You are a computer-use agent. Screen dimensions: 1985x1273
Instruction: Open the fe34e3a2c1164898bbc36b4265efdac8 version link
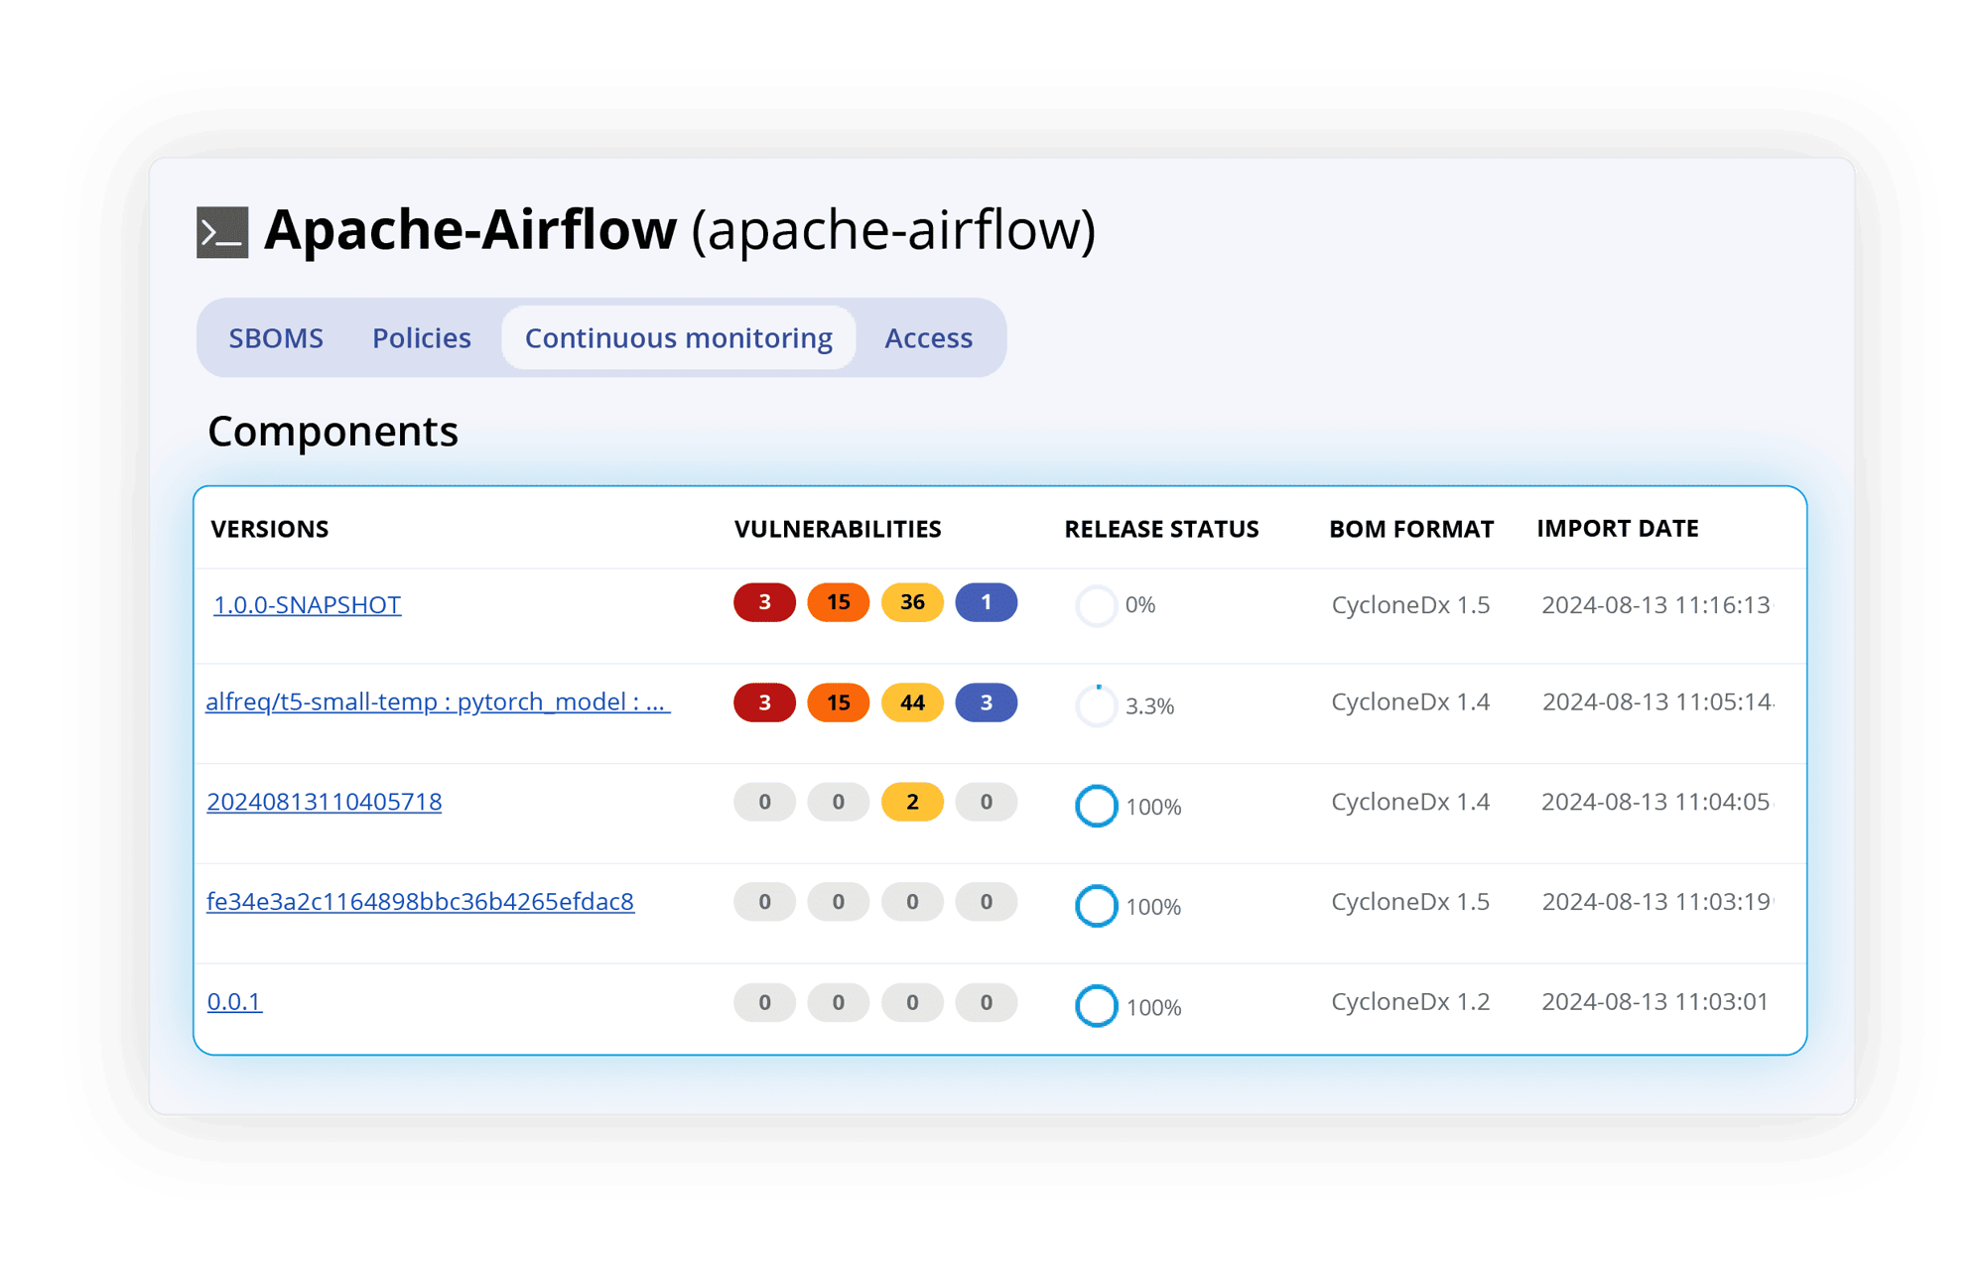coord(422,902)
